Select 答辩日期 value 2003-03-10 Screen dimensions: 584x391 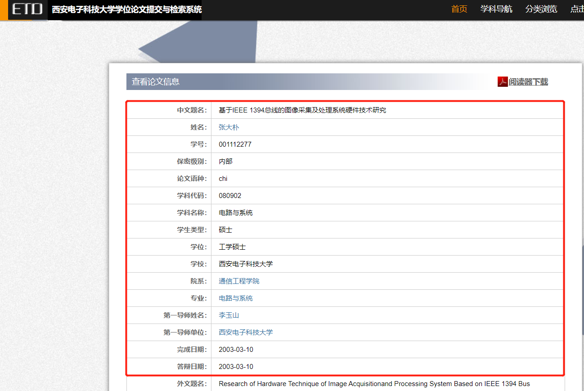tap(236, 367)
